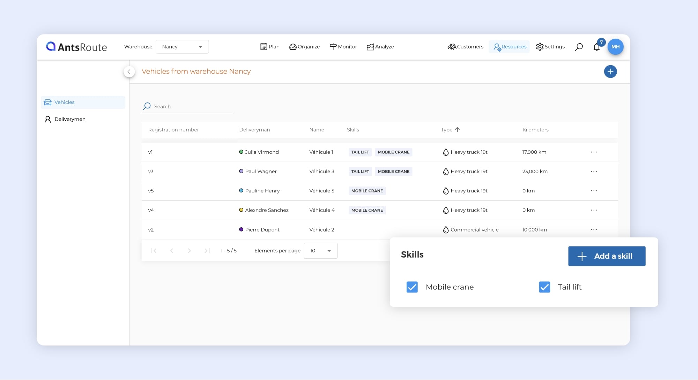Open the Settings menu

pos(550,47)
